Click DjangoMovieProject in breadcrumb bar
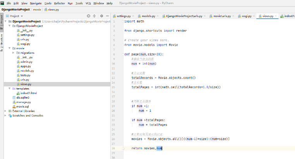This screenshot has width=295, height=159. click(x=15, y=10)
